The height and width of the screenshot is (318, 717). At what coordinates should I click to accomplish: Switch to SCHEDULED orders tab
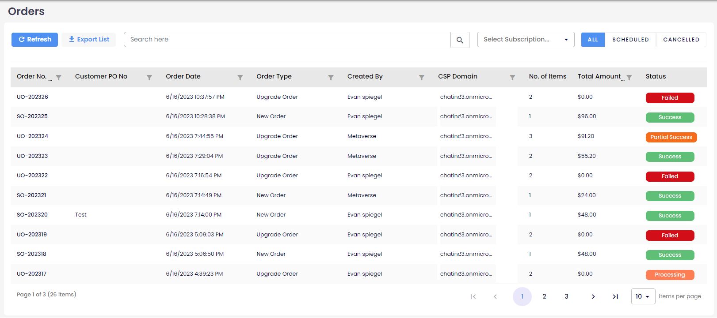(630, 40)
